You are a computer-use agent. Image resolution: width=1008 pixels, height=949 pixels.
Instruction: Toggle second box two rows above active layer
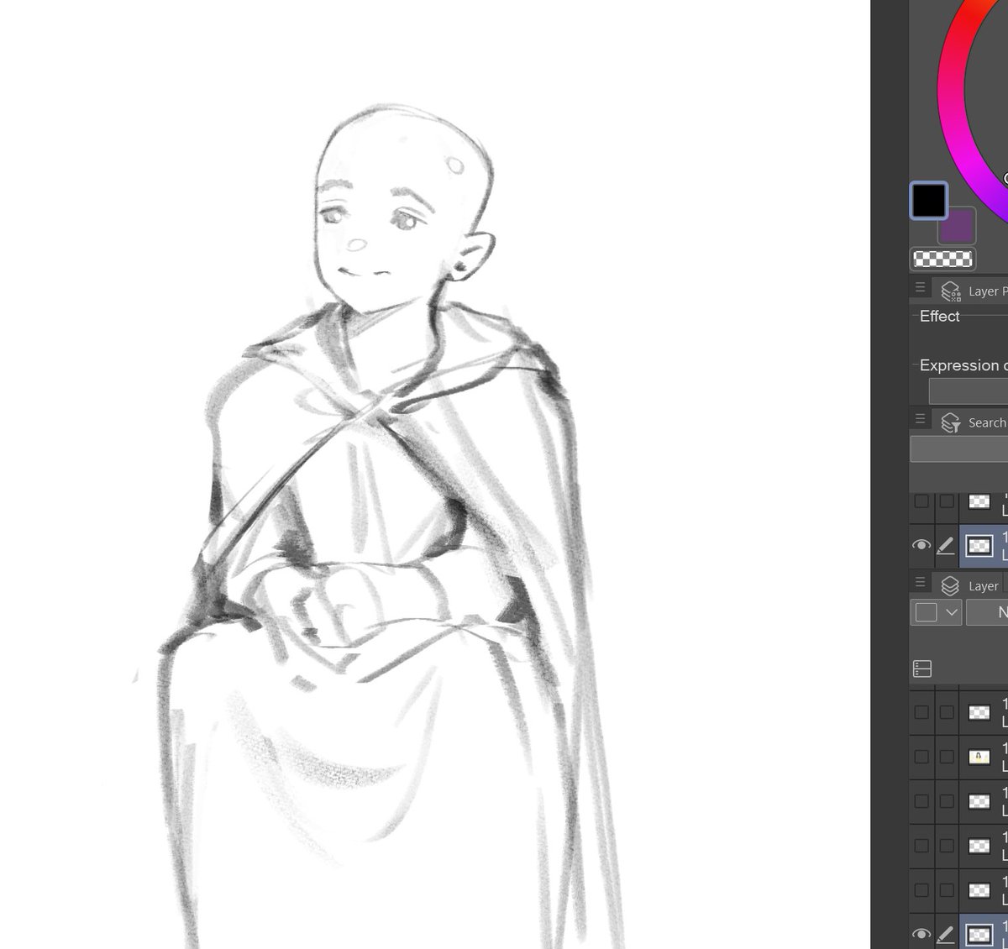(947, 846)
